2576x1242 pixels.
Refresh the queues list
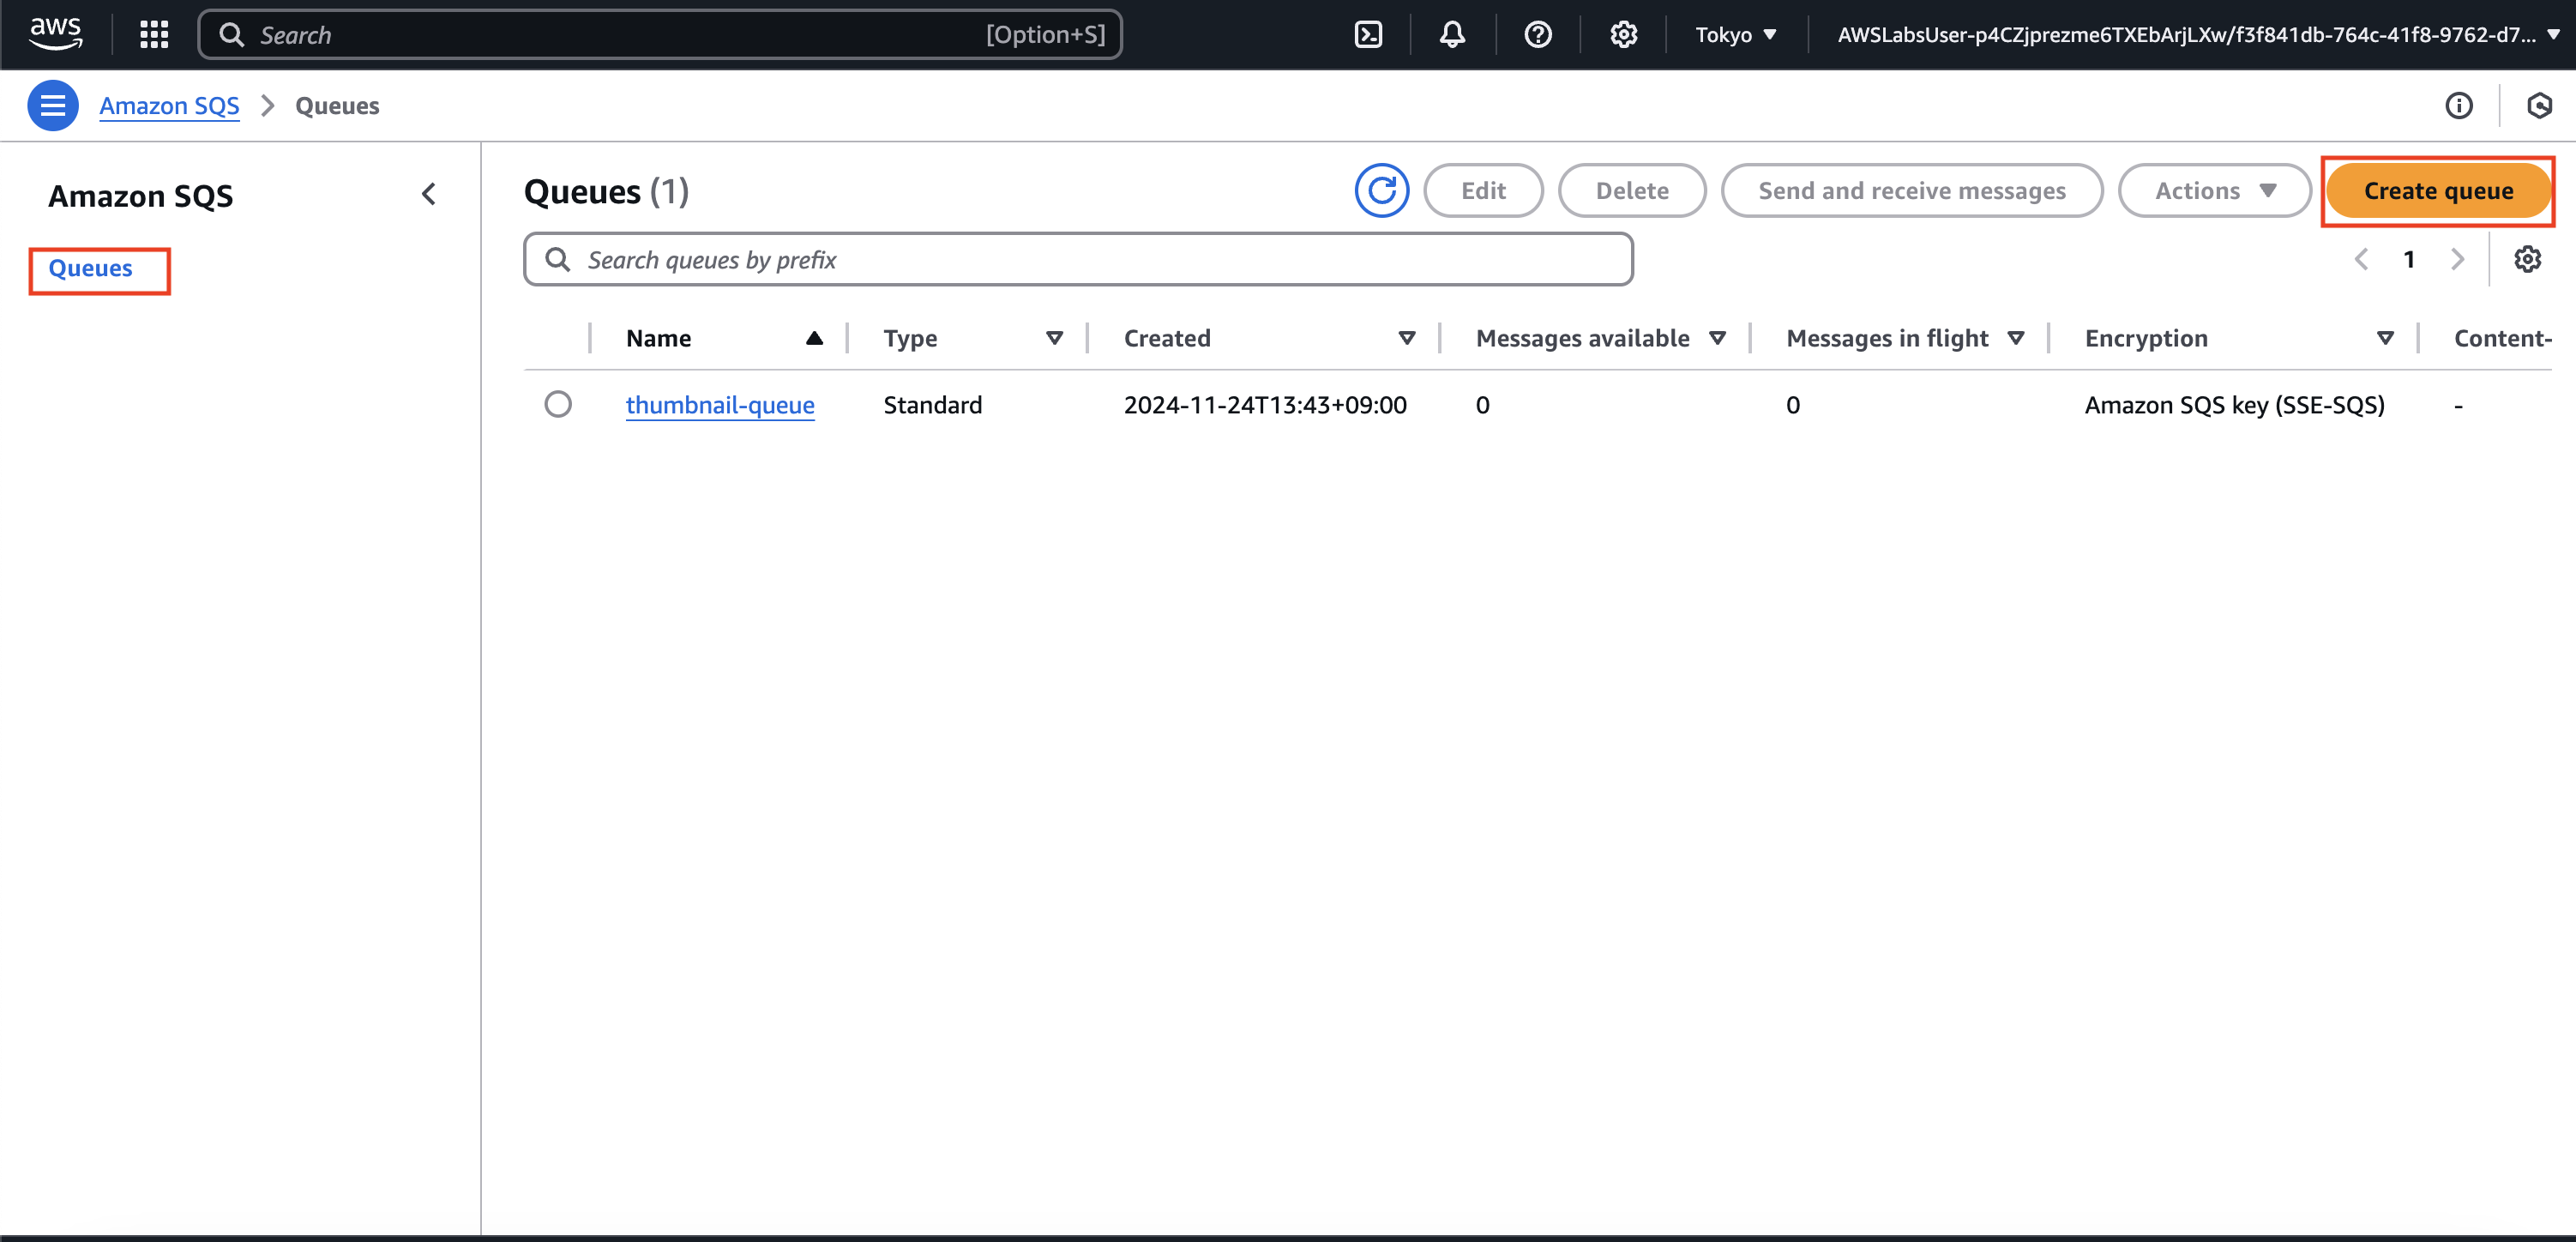[x=1382, y=190]
